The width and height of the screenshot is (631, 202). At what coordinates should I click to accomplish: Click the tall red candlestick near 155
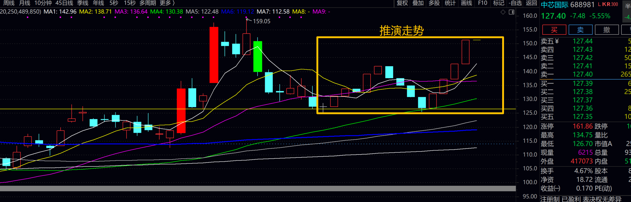pyautogui.click(x=214, y=55)
